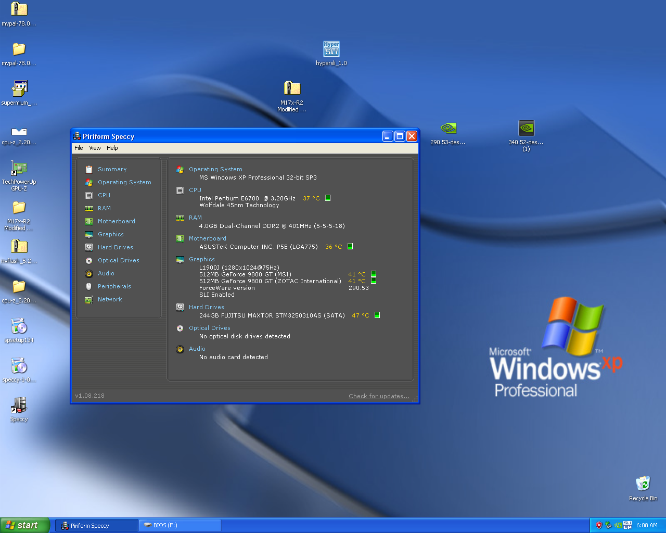Click the Hard Drives heading in the summary panel
This screenshot has width=666, height=533.
(207, 307)
